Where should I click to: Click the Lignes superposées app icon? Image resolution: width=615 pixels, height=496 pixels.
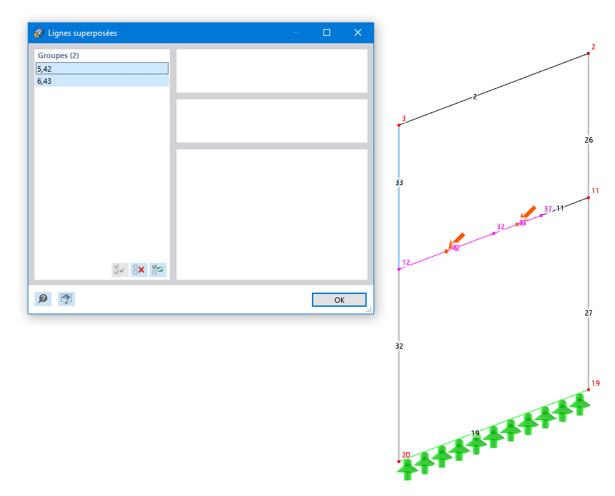click(x=39, y=33)
